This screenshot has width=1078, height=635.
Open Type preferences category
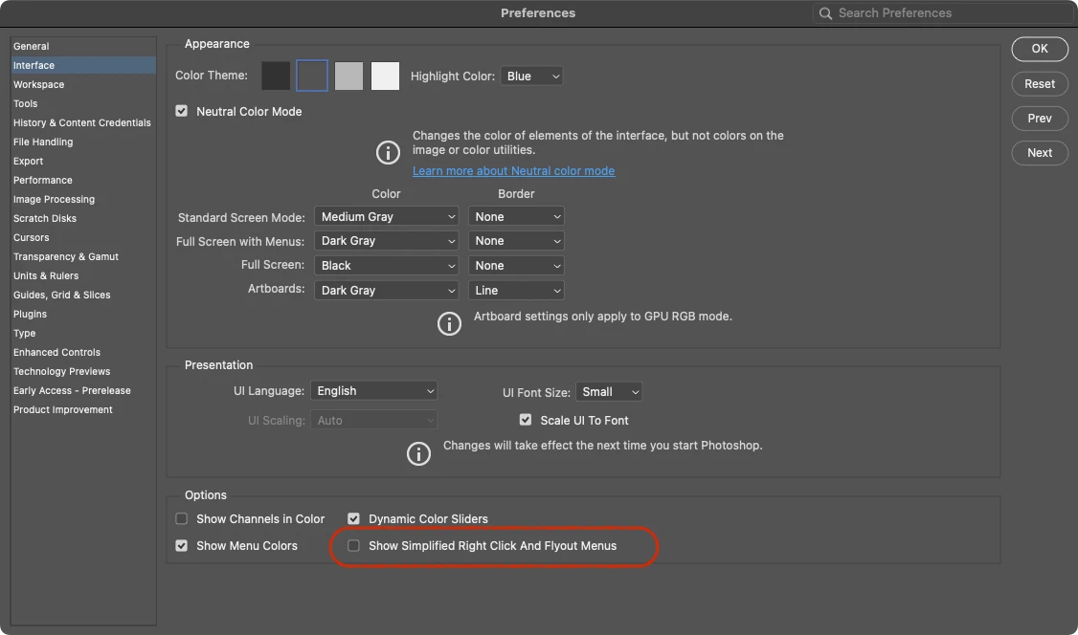point(83,334)
